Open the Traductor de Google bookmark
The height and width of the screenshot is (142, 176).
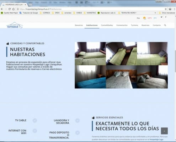coord(29,13)
